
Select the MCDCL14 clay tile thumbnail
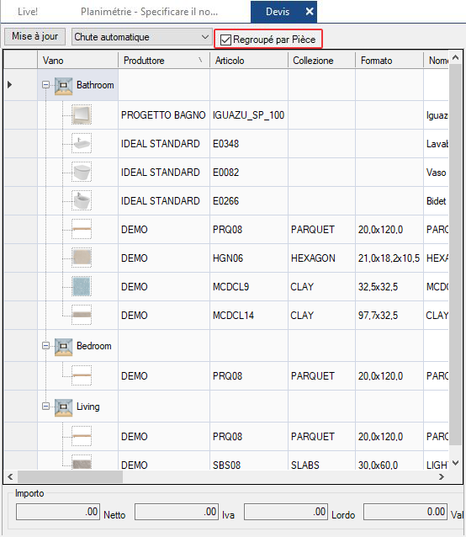[82, 315]
